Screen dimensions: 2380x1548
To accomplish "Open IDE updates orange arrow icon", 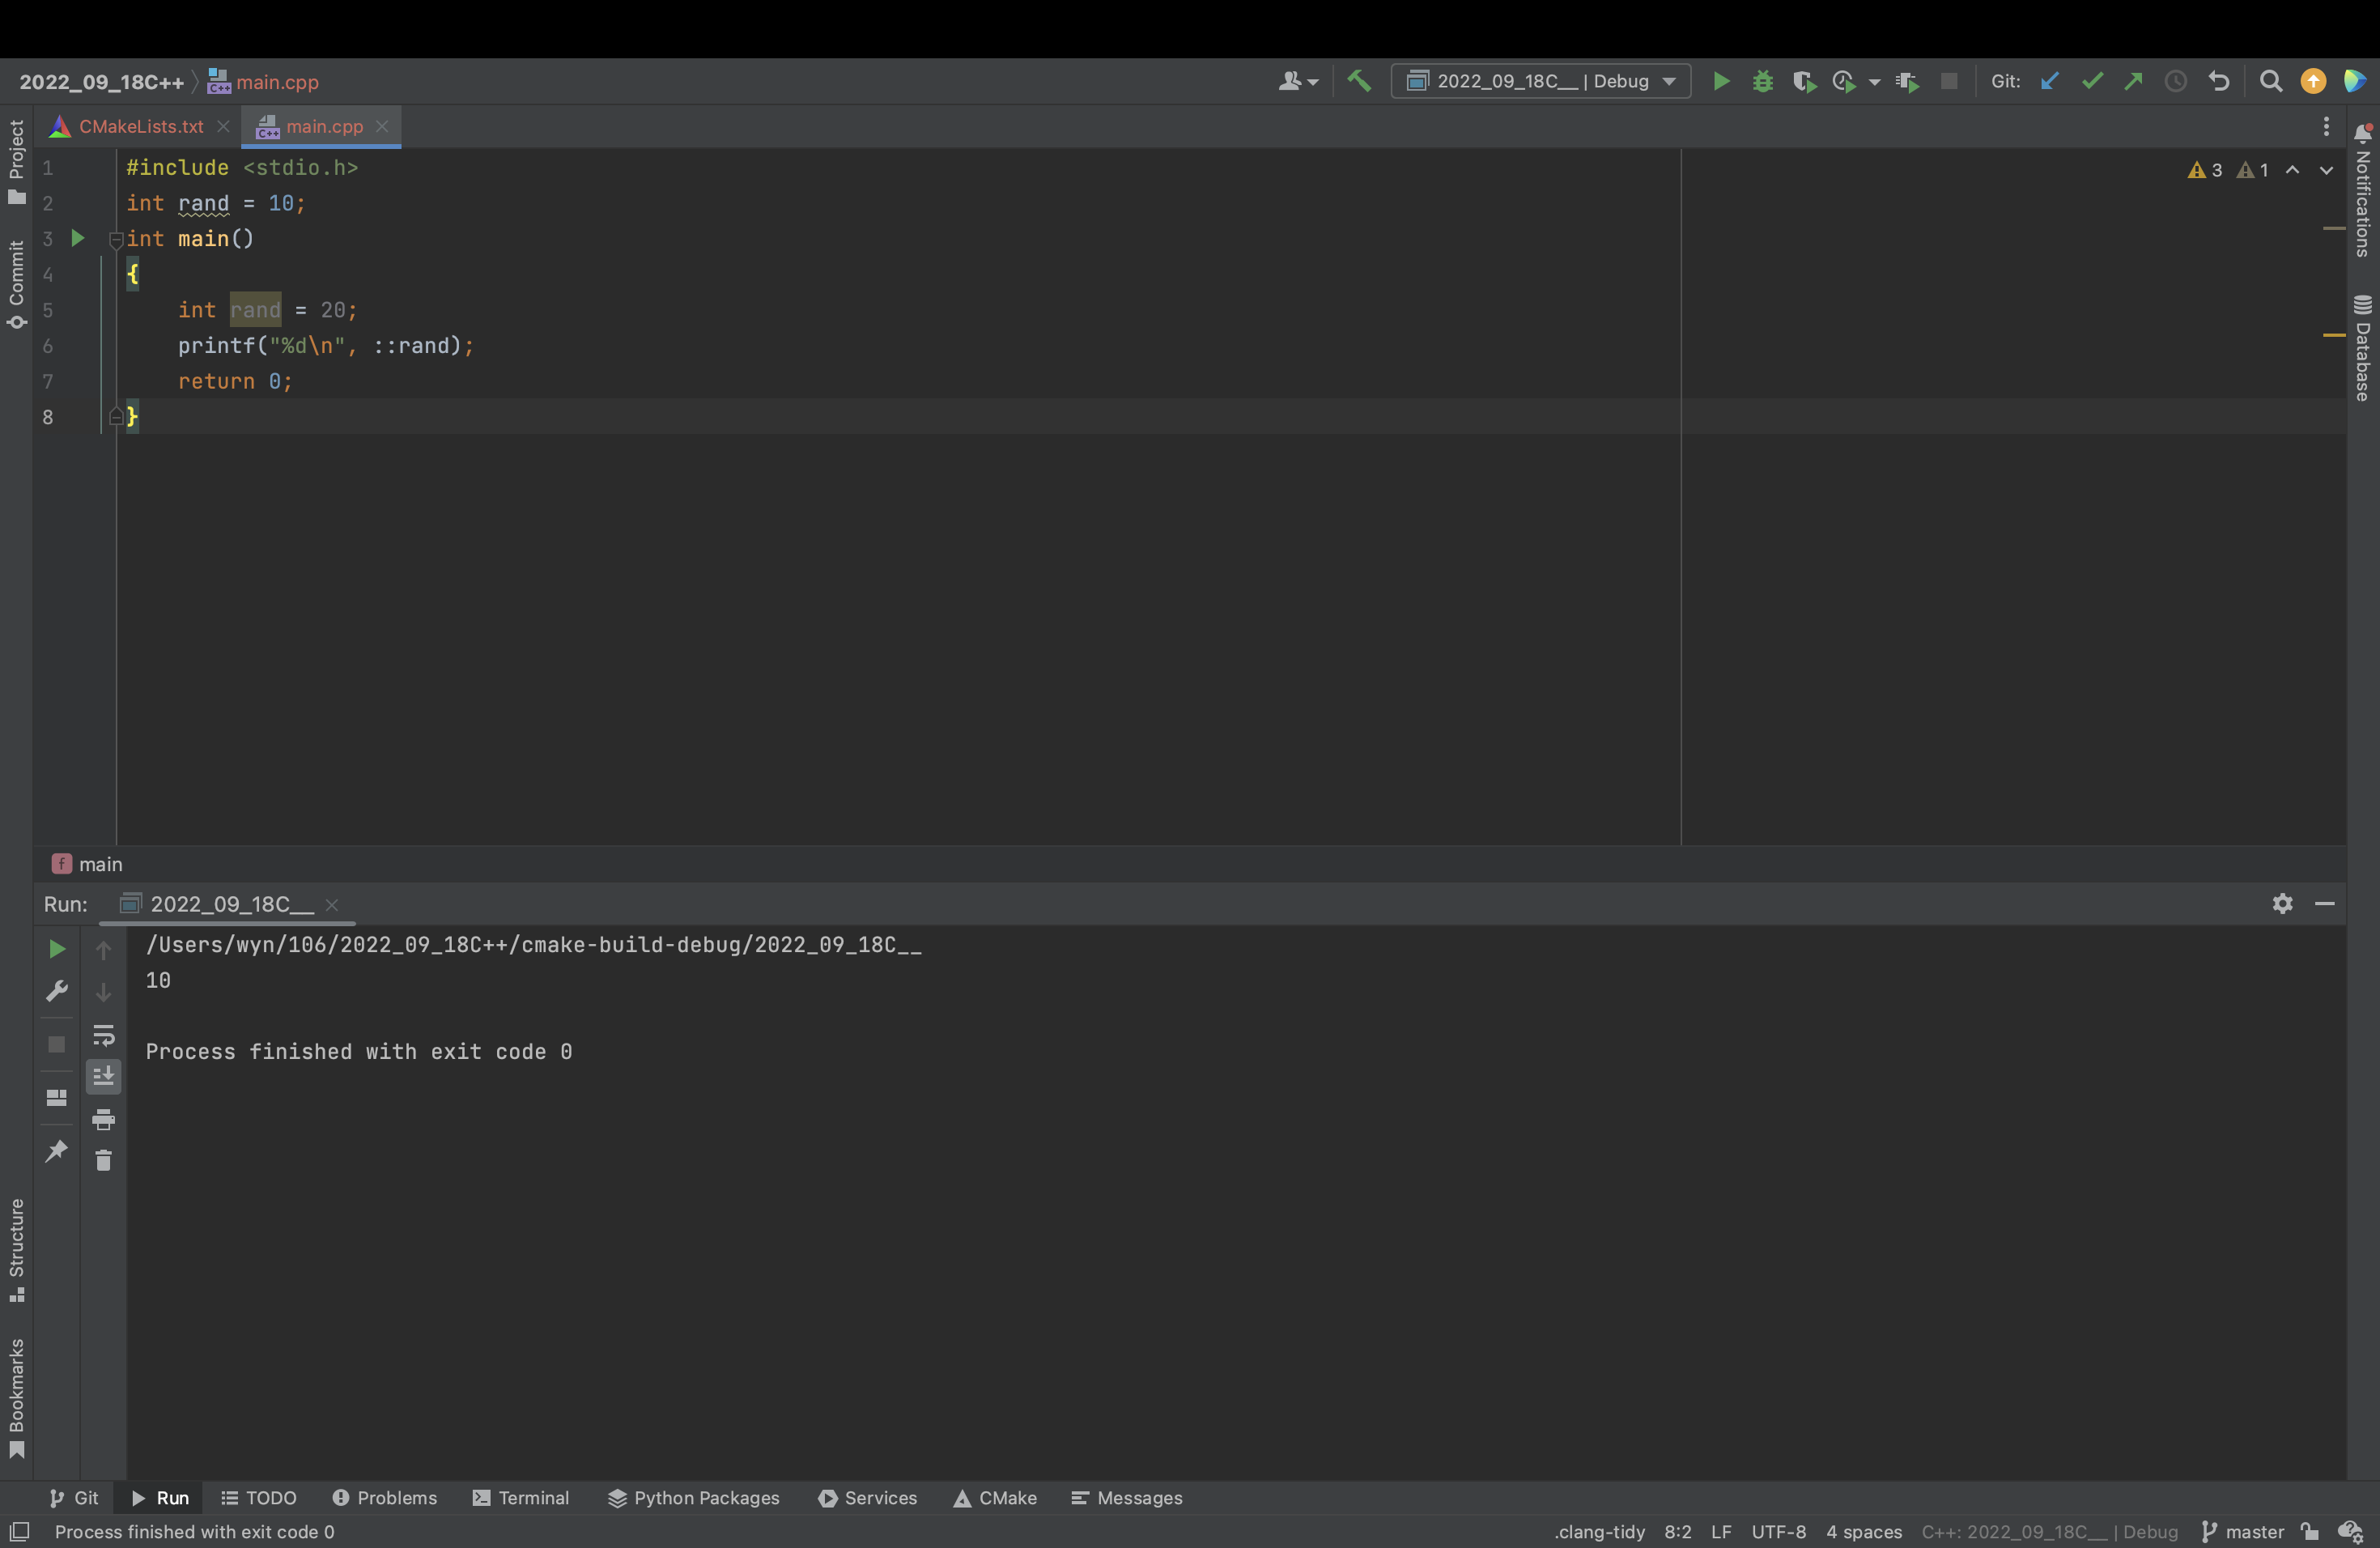I will coord(2313,81).
